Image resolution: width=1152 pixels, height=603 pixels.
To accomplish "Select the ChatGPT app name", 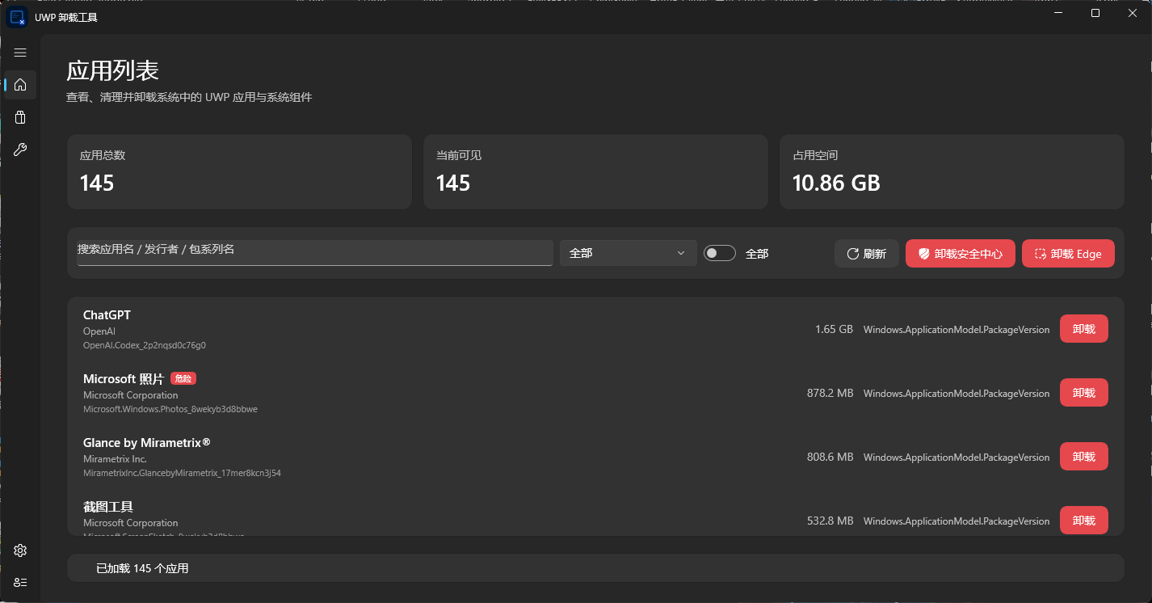I will [x=107, y=315].
